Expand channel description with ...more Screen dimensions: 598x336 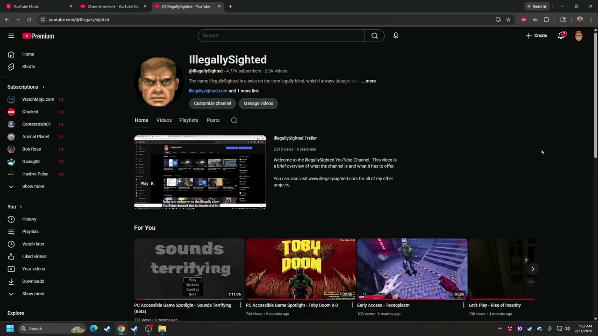(369, 81)
